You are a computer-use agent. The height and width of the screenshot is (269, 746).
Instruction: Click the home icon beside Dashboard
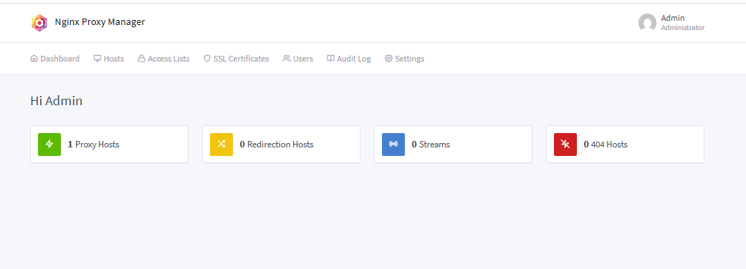[x=34, y=59]
